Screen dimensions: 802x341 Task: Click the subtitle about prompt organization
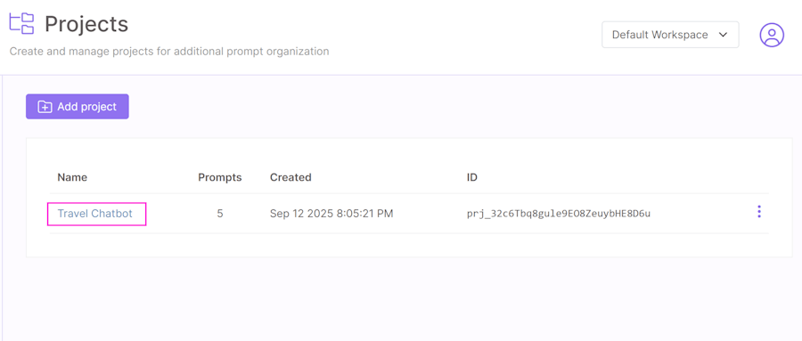pyautogui.click(x=169, y=52)
